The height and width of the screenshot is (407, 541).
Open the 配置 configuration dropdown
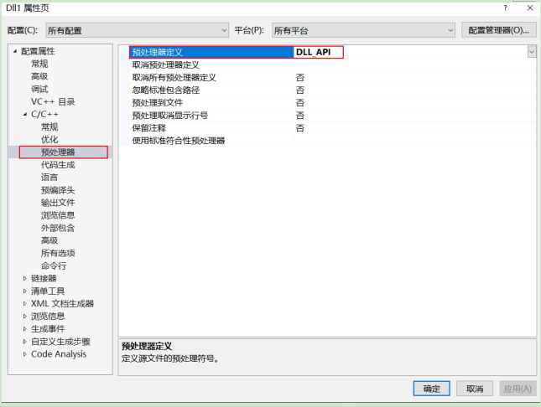pyautogui.click(x=138, y=30)
